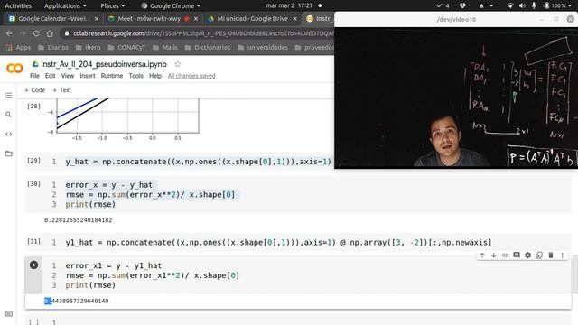Open the system volume tray icon
The height and width of the screenshot is (325, 578).
pos(522,5)
